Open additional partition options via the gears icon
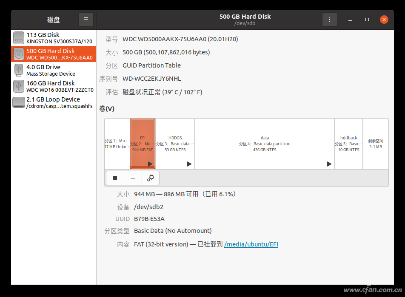Viewport: 405px width, 297px height. 151,178
